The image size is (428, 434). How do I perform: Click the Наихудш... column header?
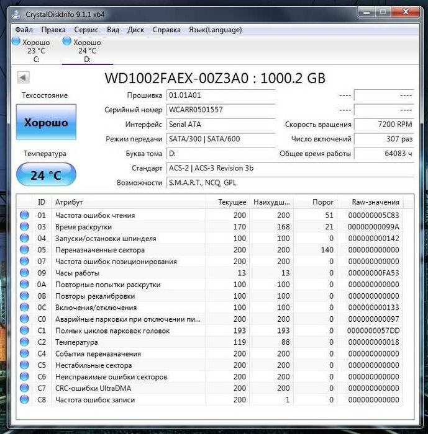271,202
